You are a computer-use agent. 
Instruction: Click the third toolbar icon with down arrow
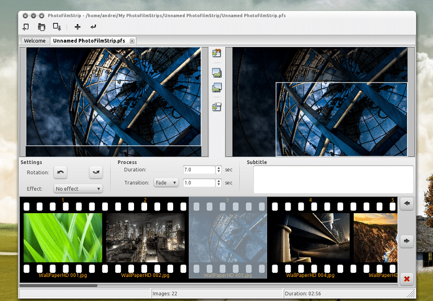coord(57,27)
